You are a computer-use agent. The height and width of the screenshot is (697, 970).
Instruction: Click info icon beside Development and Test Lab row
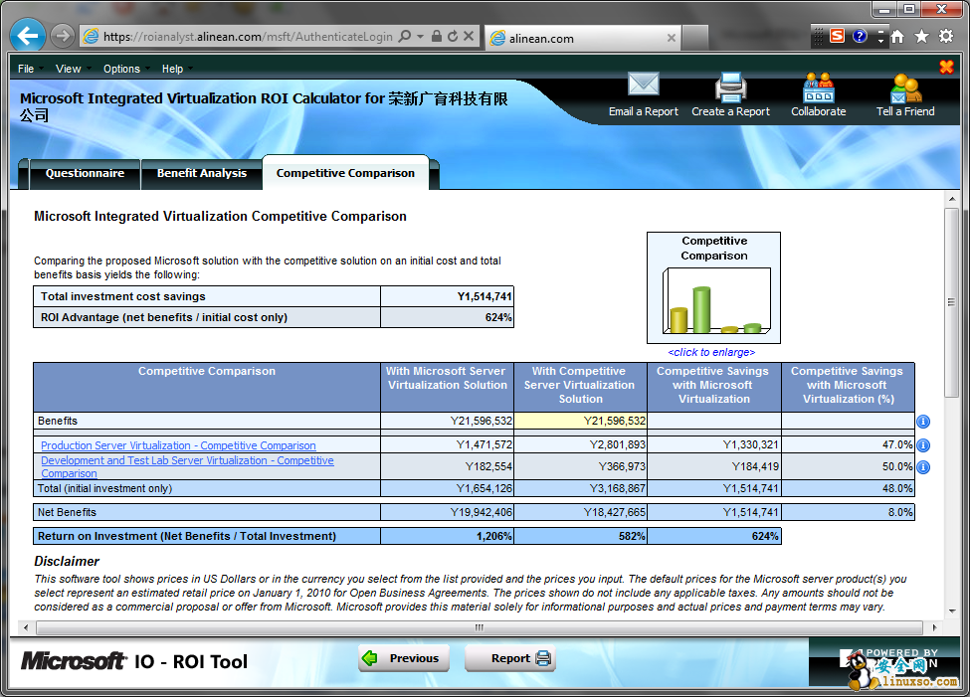(923, 467)
